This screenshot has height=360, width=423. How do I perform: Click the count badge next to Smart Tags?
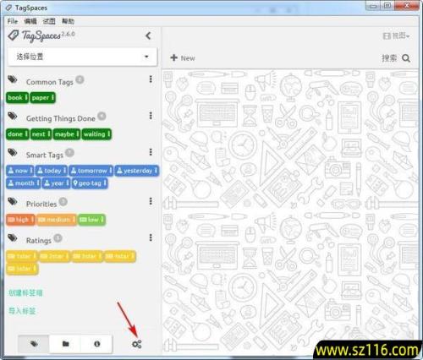click(69, 153)
